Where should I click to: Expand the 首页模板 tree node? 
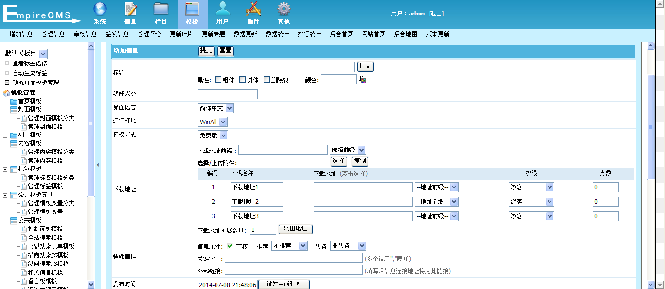click(x=5, y=101)
